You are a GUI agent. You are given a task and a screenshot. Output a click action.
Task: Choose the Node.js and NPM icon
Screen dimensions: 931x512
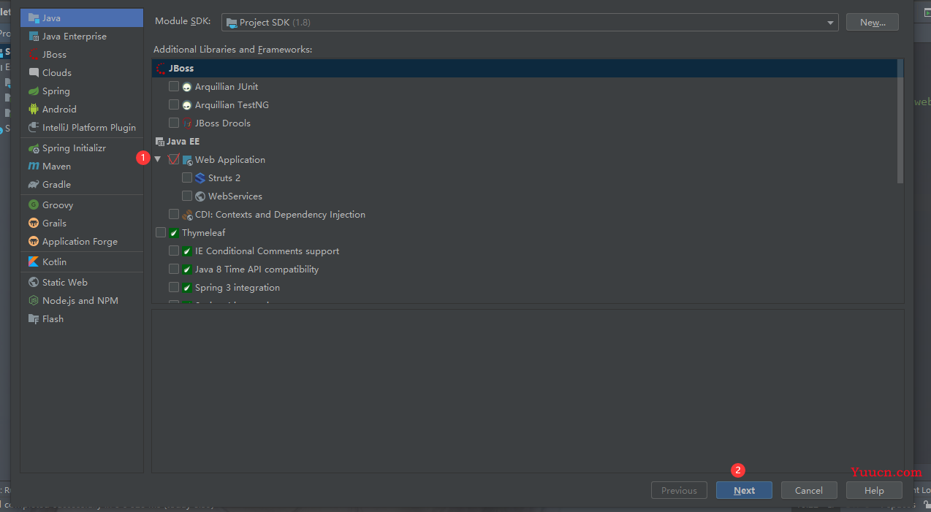[34, 300]
